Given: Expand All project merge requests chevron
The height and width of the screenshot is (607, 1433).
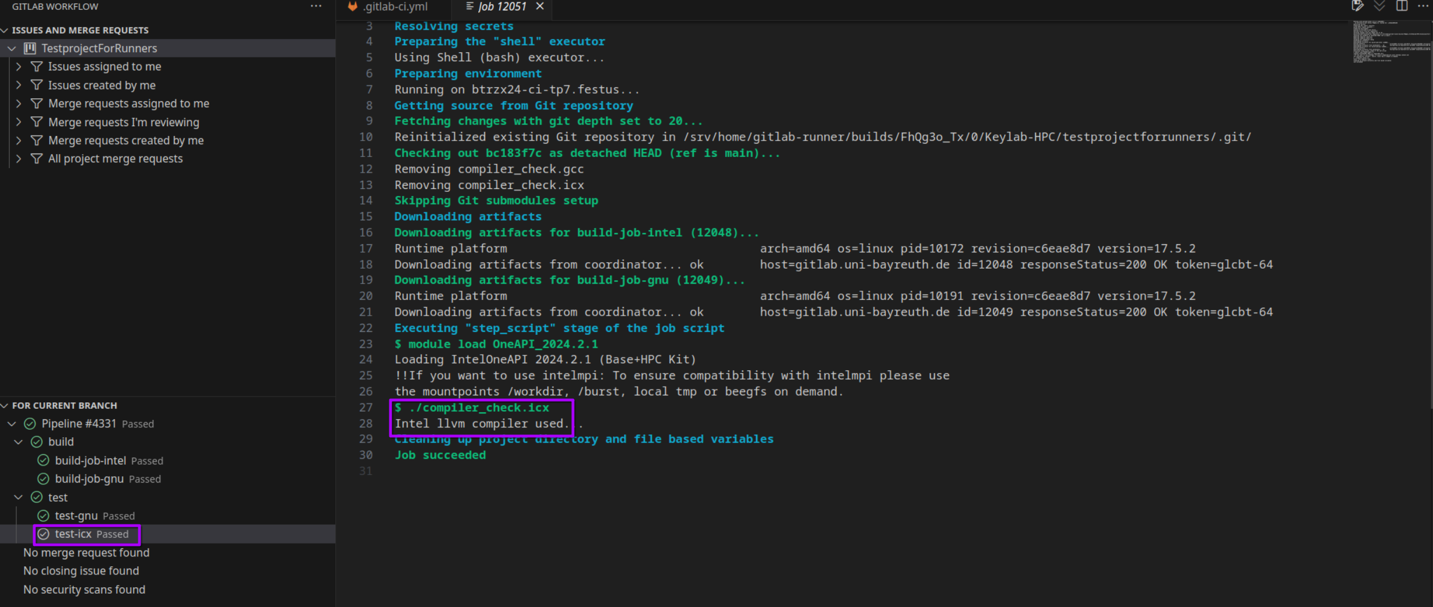Looking at the screenshot, I should coord(19,159).
